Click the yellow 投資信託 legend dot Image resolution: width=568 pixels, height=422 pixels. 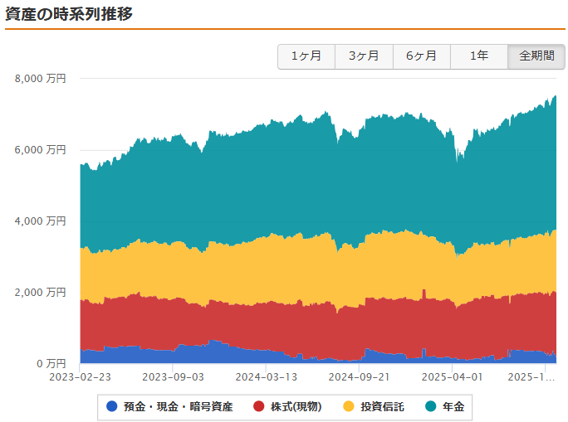click(348, 406)
